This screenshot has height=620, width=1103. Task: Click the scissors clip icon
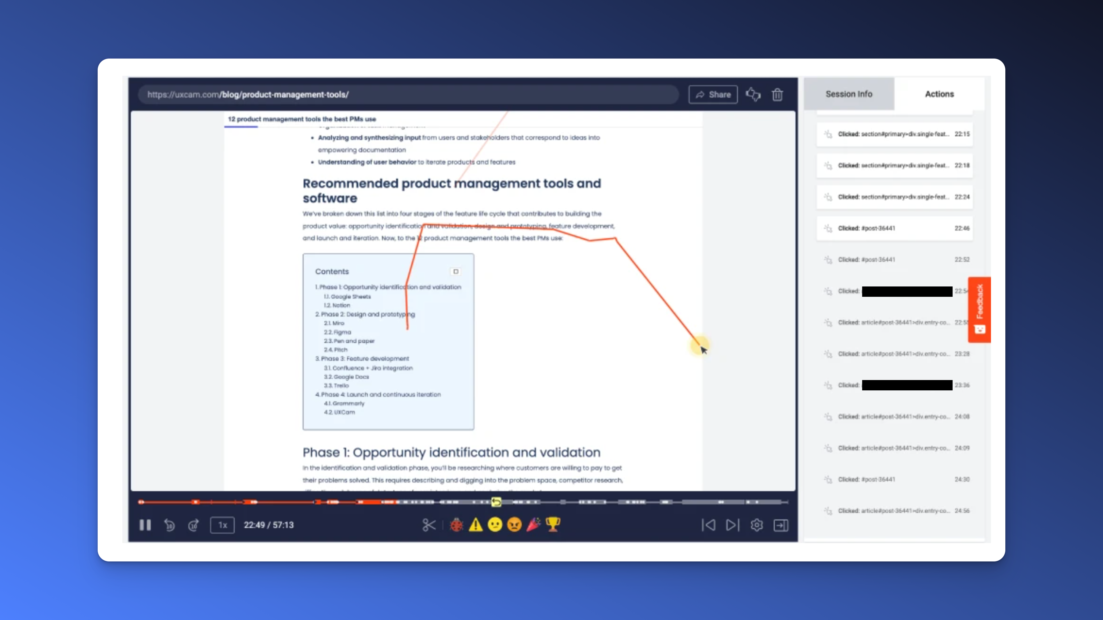coord(429,525)
